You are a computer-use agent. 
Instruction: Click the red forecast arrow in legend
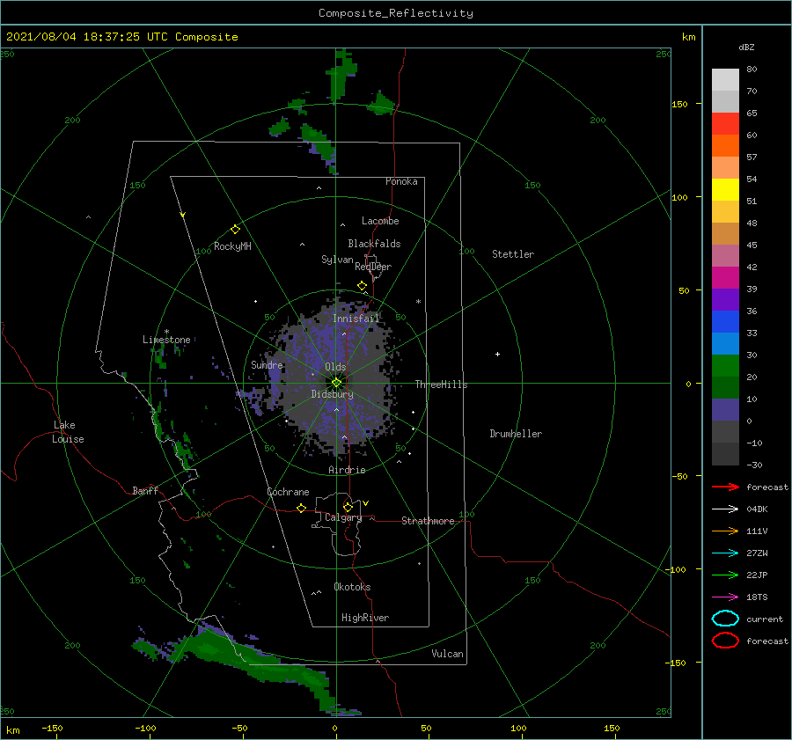click(725, 487)
